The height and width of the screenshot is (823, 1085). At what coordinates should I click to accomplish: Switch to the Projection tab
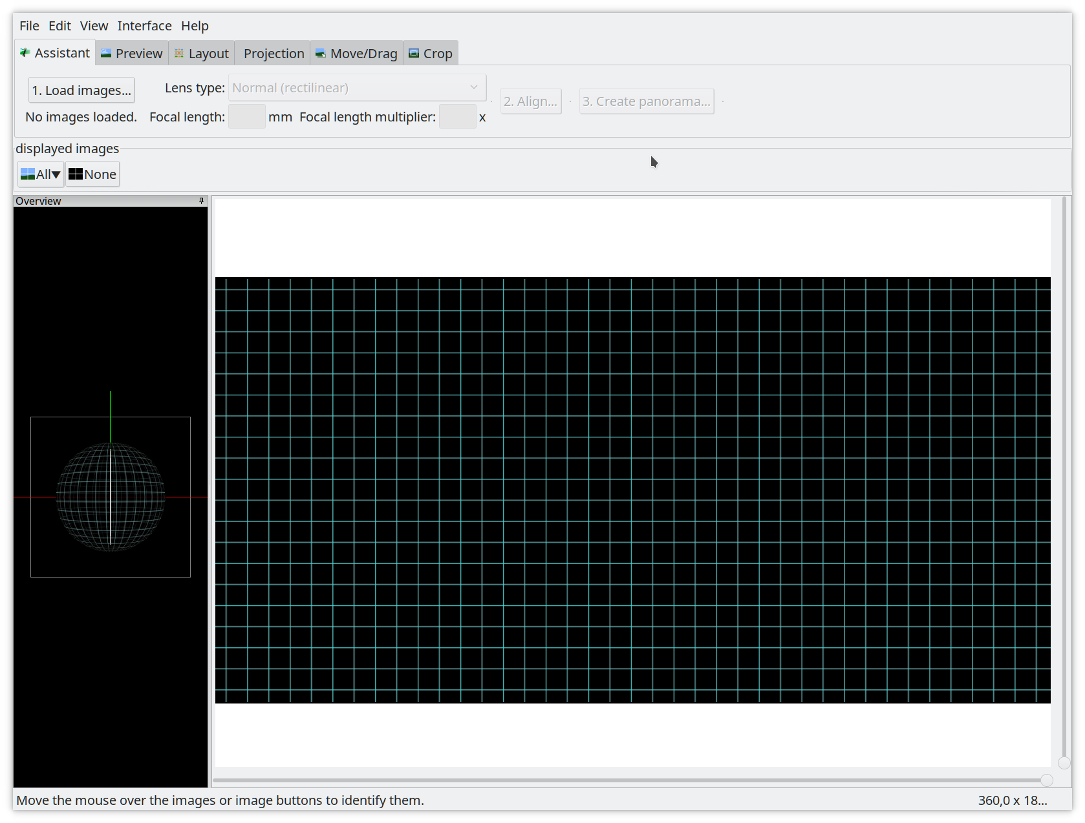click(273, 54)
